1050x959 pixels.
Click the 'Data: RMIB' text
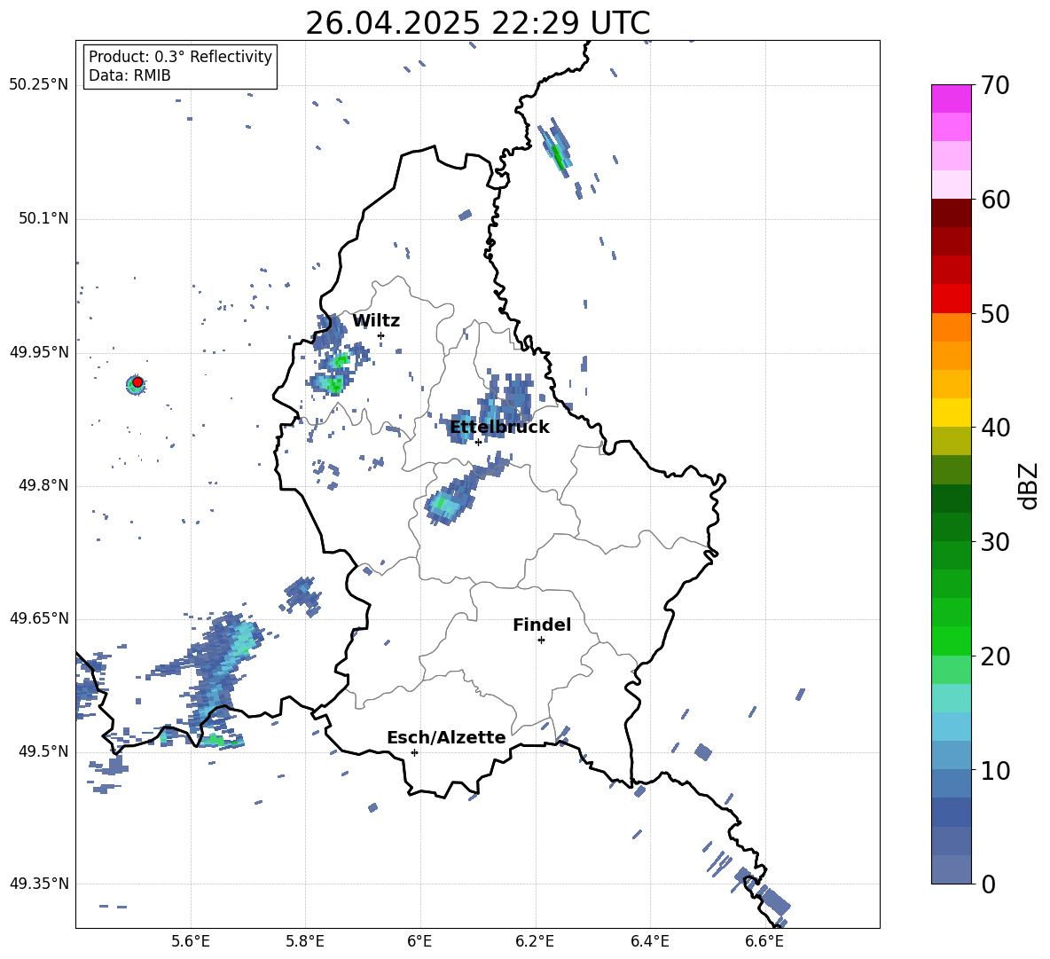coord(129,75)
